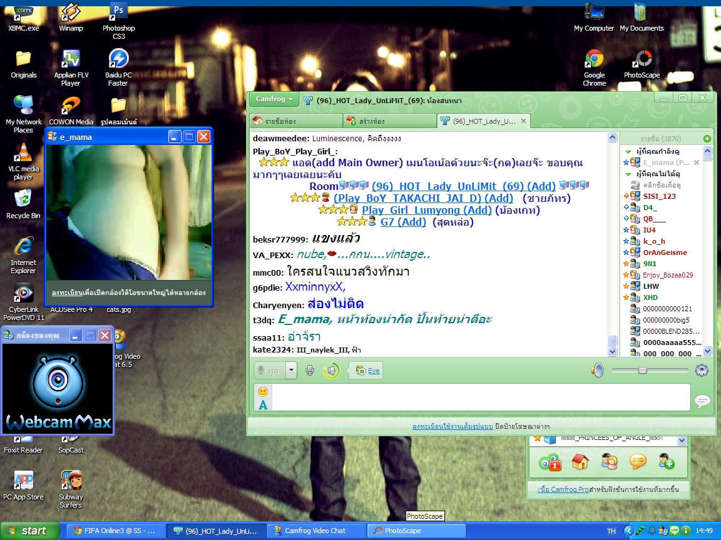Click the talk (พูด) microphone button
The width and height of the screenshot is (721, 540).
(x=270, y=370)
